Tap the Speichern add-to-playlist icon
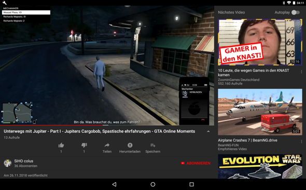The height and width of the screenshot is (190, 306). tap(153, 145)
